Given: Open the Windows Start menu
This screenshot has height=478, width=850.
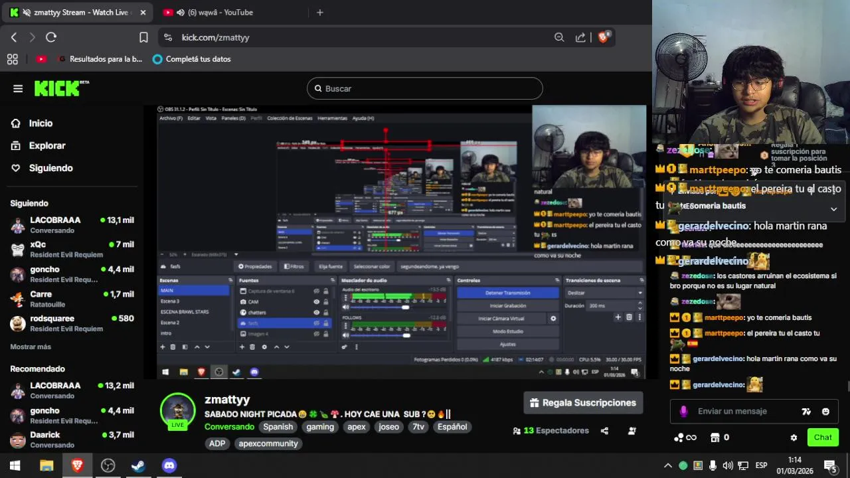Looking at the screenshot, I should coord(15,465).
